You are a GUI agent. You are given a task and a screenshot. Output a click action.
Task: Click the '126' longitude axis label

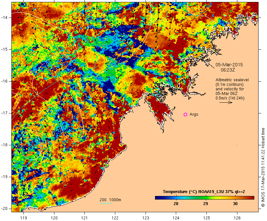[x=237, y=218]
